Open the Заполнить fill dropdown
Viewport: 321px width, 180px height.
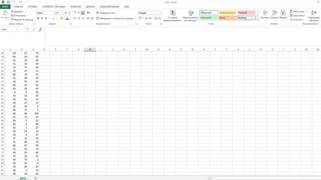point(297,15)
